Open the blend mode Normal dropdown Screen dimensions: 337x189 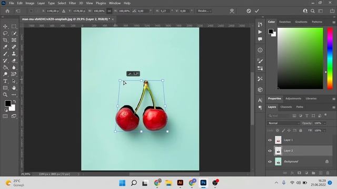(x=283, y=123)
